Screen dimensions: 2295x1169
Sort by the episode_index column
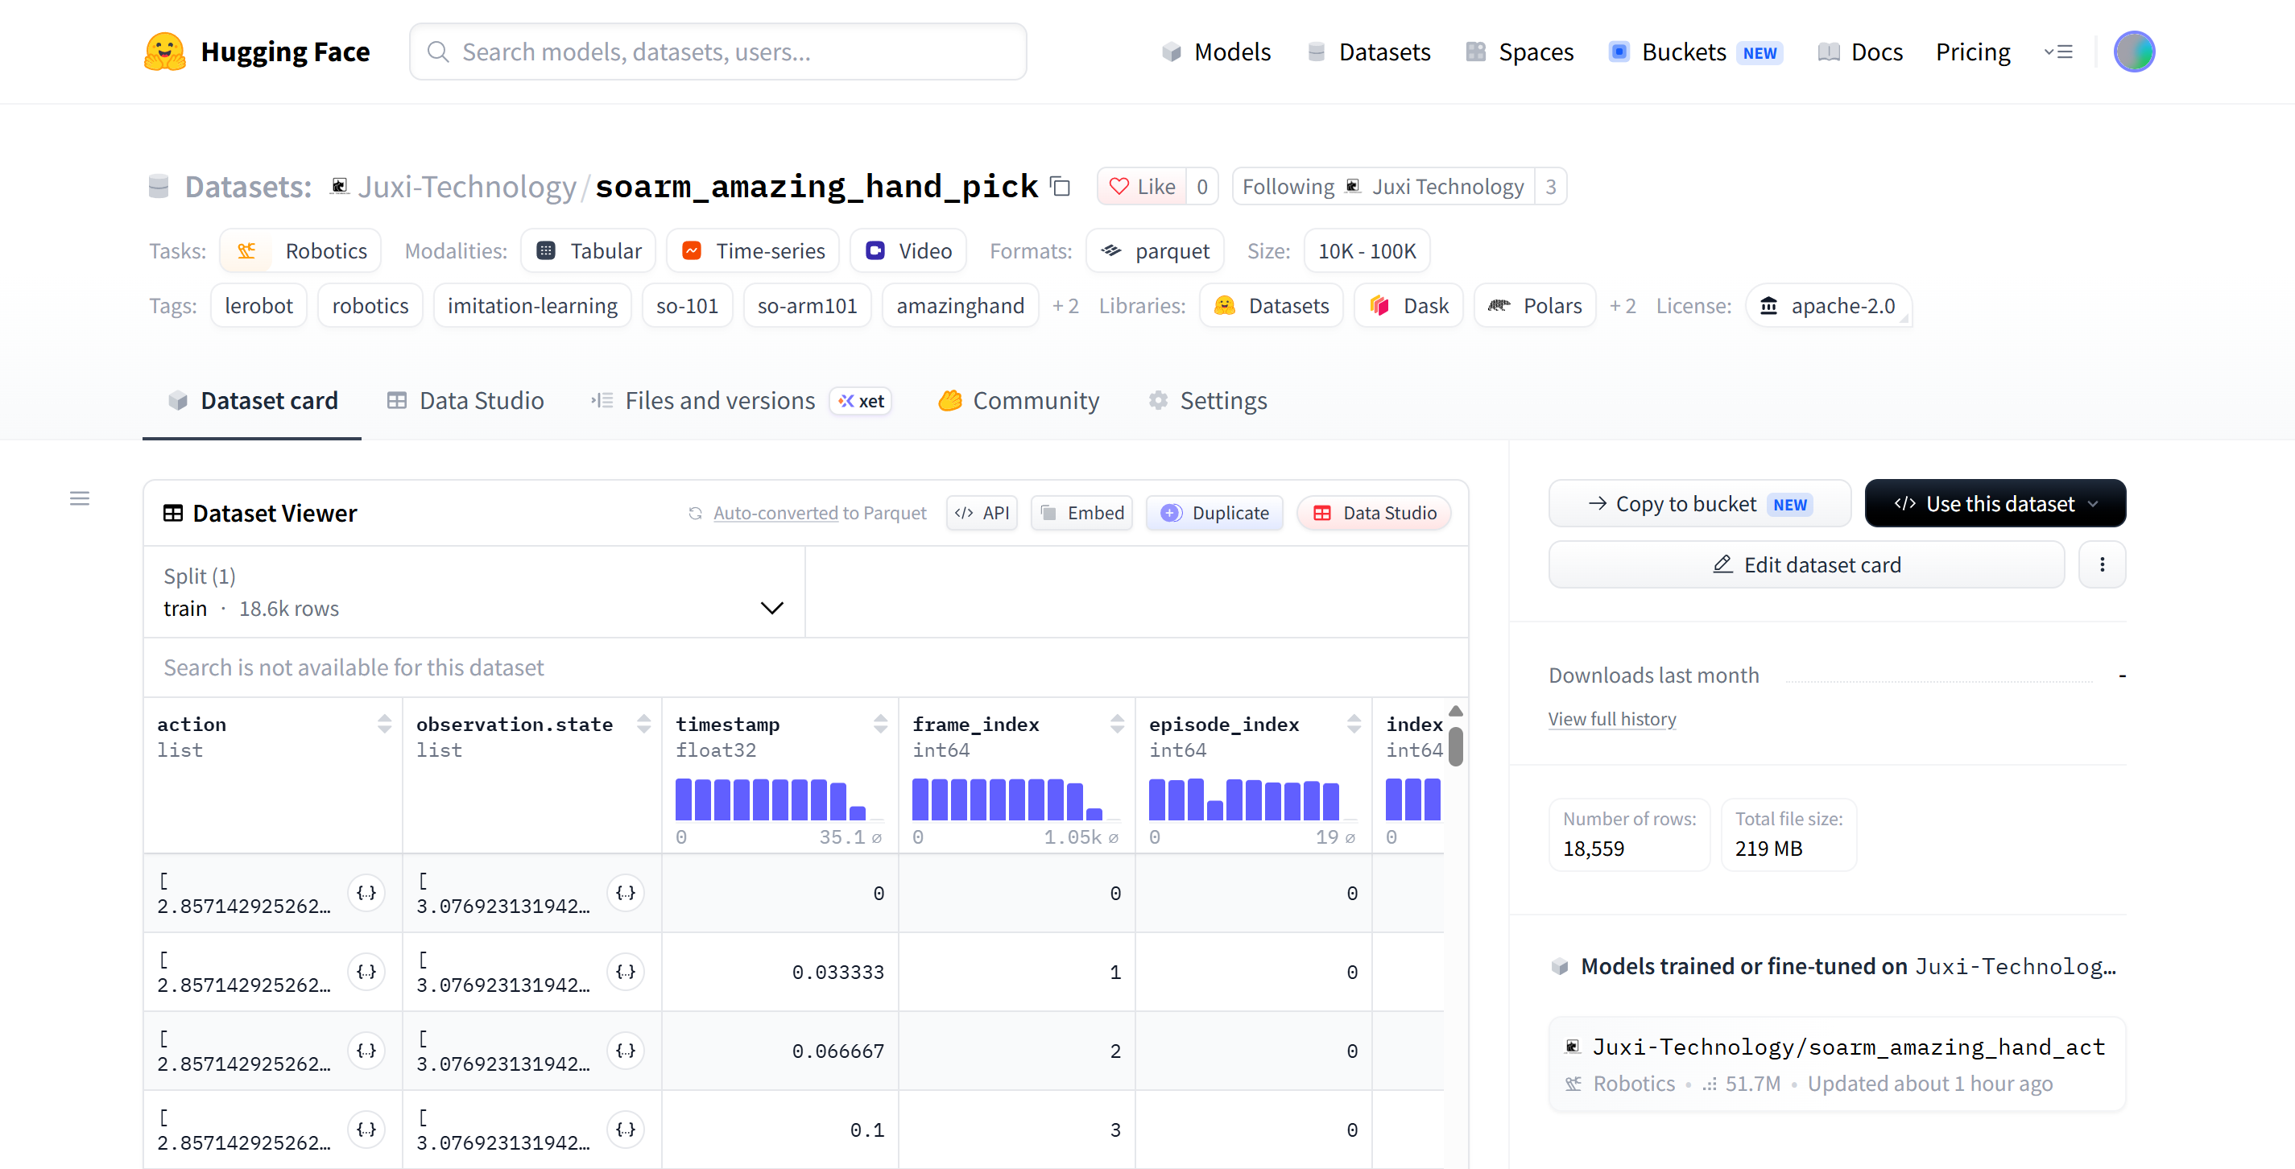[1354, 724]
